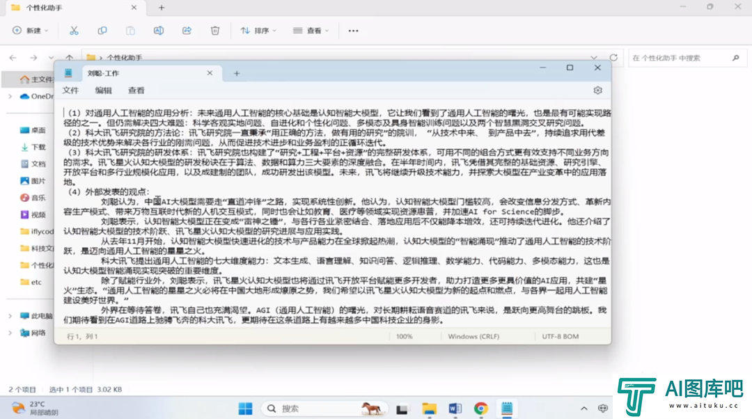Open the etc folder in sidebar

pos(31,282)
